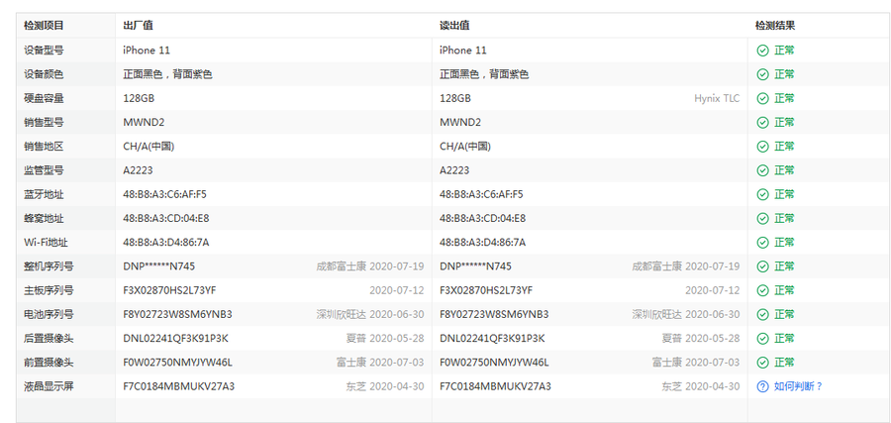This screenshot has width=891, height=423.
Task: Click the green check icon in 整机序列号 row
Action: coord(762,266)
